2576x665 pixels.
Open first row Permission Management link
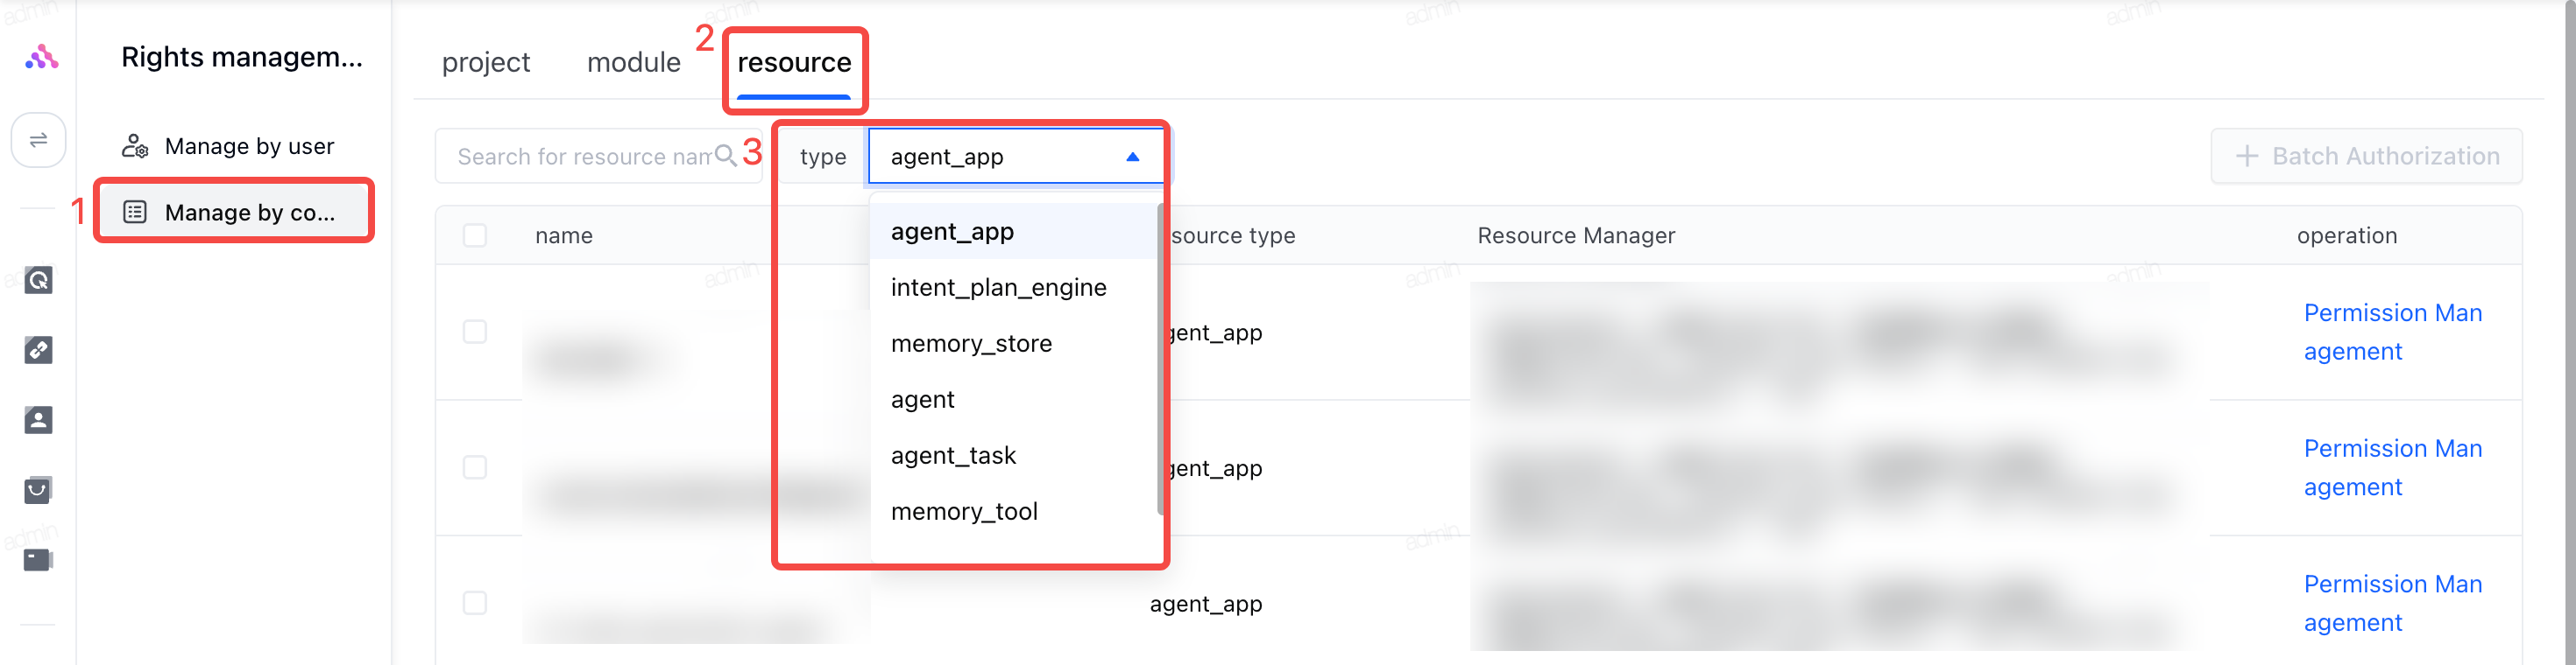pos(2393,332)
